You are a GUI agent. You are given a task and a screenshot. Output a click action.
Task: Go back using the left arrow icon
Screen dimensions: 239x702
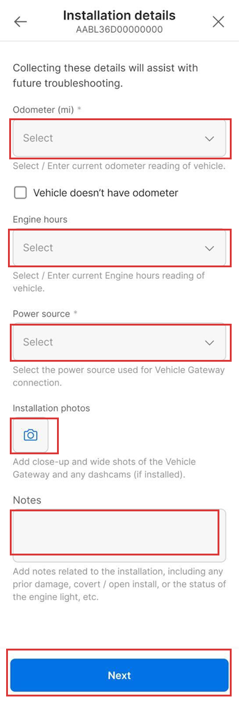21,22
